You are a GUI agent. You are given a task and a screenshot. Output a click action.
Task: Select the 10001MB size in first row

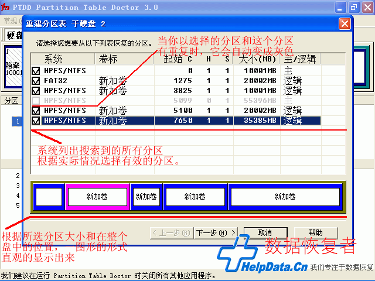tap(260, 71)
